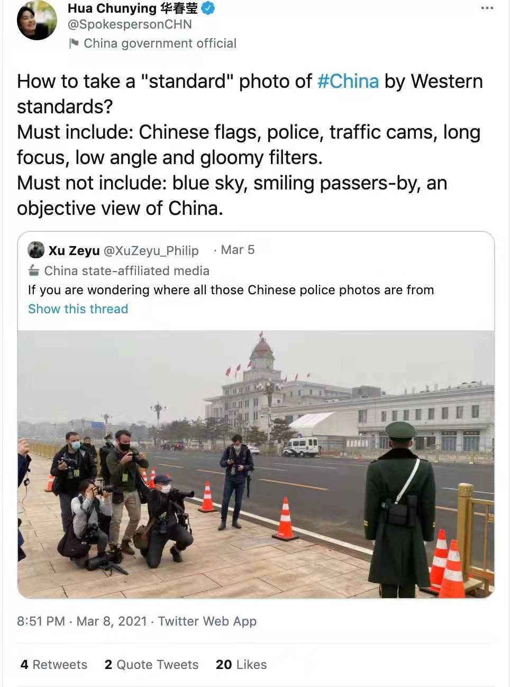Image resolution: width=510 pixels, height=687 pixels.
Task: Click the Twitter Web App source label
Action: click(207, 621)
